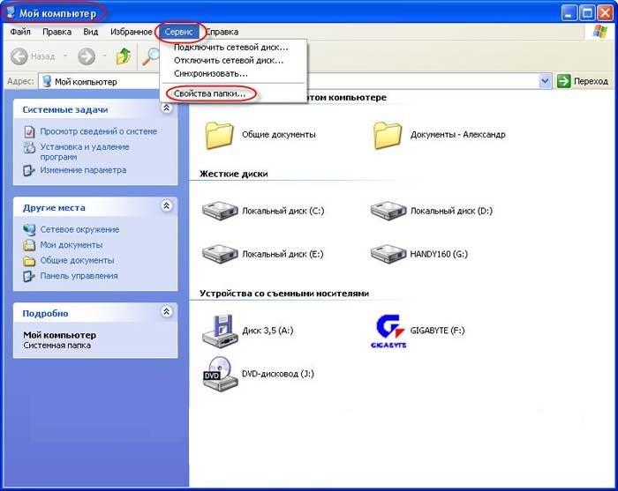Click the Сетевое окружение network icon
The width and height of the screenshot is (618, 491).
tap(29, 229)
